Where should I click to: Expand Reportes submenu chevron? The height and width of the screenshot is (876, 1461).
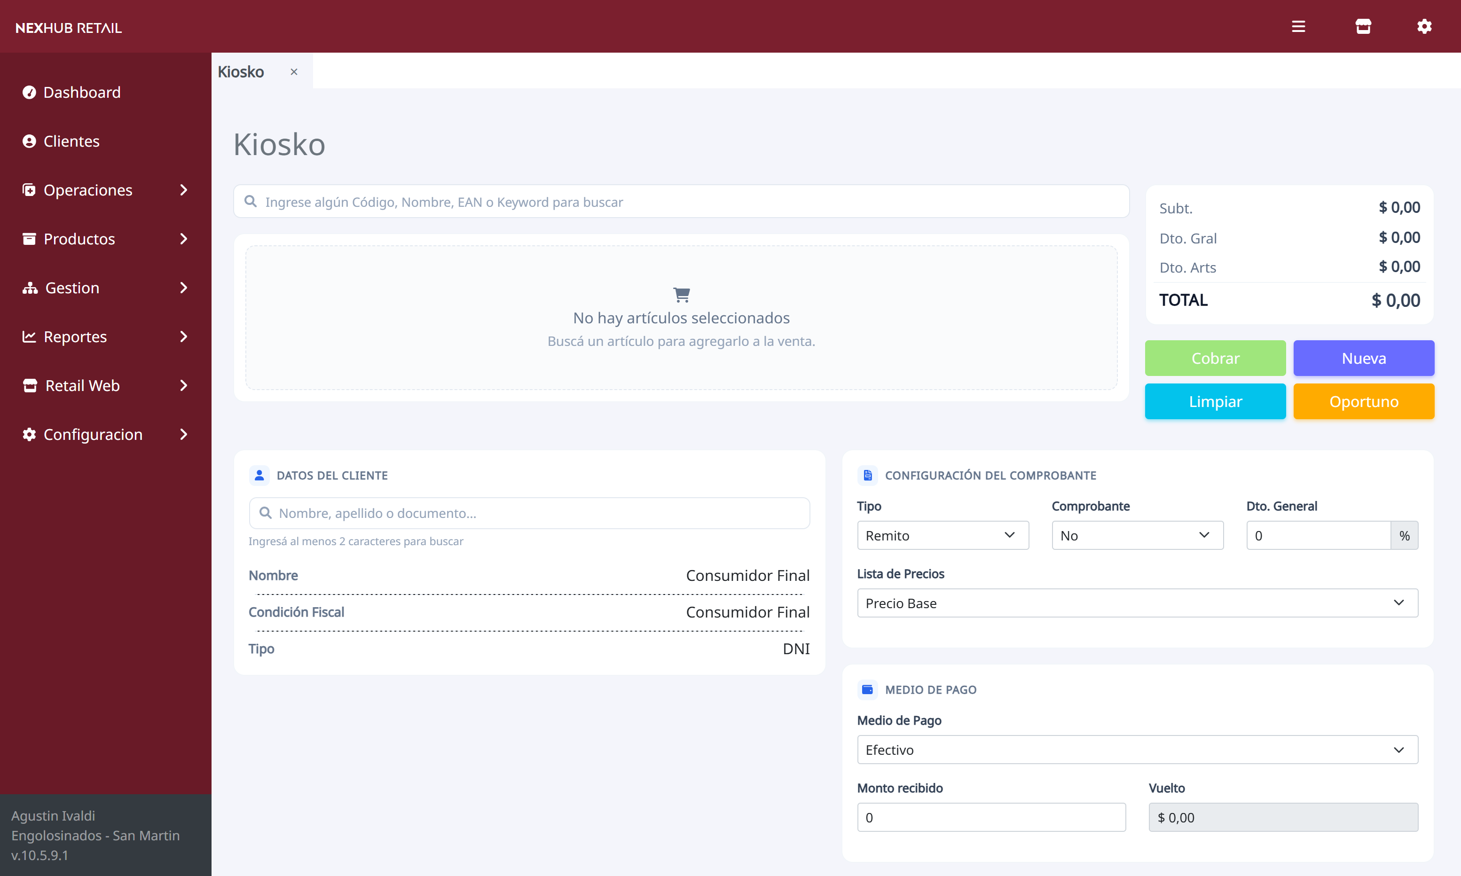point(184,336)
